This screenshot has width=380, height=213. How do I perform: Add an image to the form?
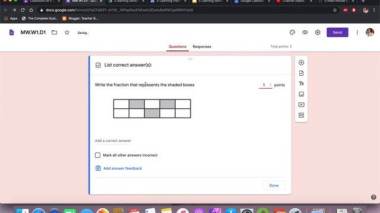301,94
